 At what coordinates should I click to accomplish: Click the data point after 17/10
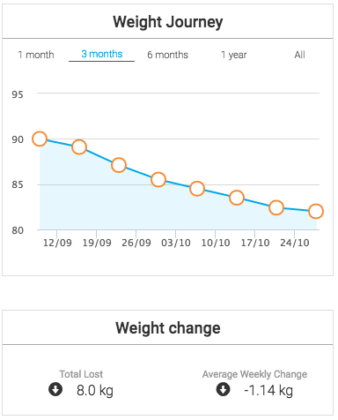[x=276, y=207]
